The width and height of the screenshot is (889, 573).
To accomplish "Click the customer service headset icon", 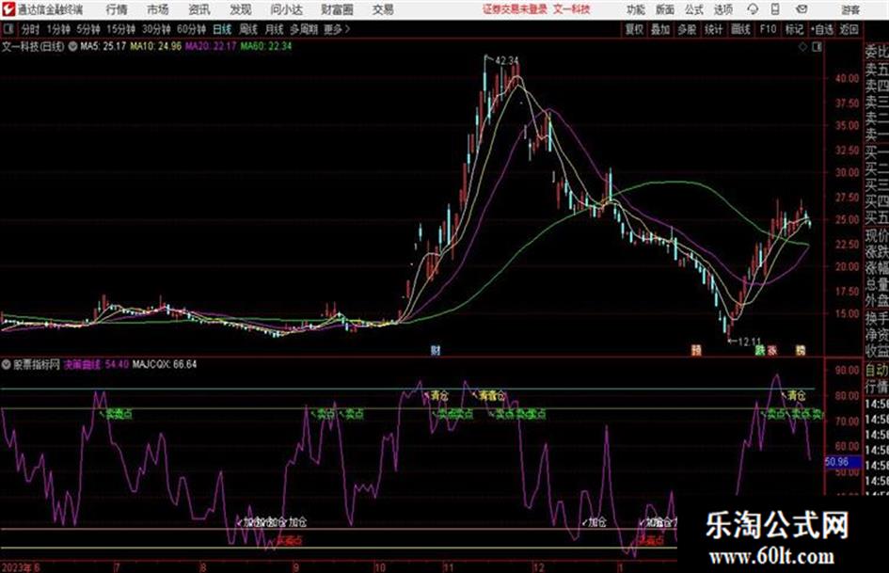I will coord(753,9).
